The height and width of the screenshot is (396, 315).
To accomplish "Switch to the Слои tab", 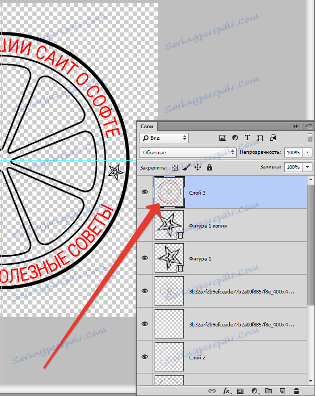I will pyautogui.click(x=147, y=126).
